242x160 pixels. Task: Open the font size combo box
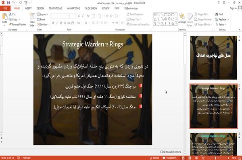73,16
